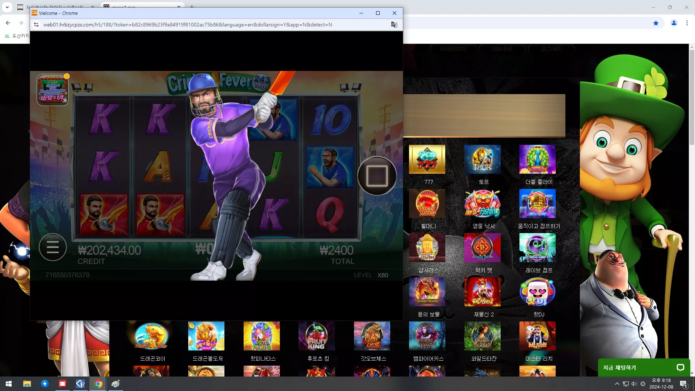Close the second Chrome tab
Image resolution: width=695 pixels, height=391 pixels.
[179, 7]
